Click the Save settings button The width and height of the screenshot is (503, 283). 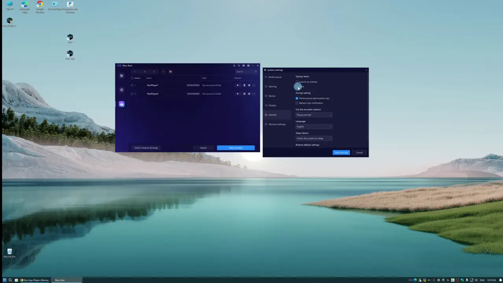click(x=341, y=152)
